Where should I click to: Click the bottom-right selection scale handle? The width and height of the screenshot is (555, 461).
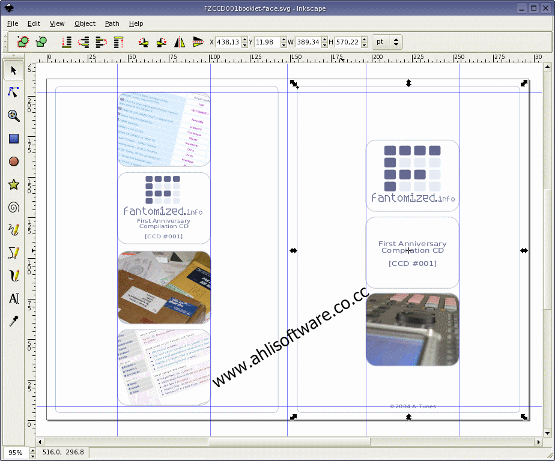coord(524,417)
